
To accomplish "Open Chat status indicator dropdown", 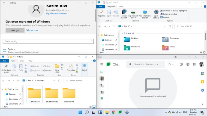I will pyautogui.click(x=171, y=64).
